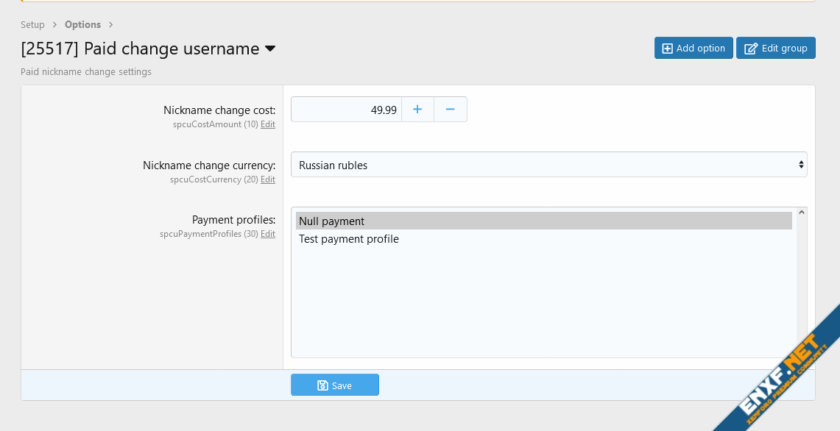This screenshot has height=431, width=840.
Task: Go to Setup in the breadcrumb
Action: 32,25
